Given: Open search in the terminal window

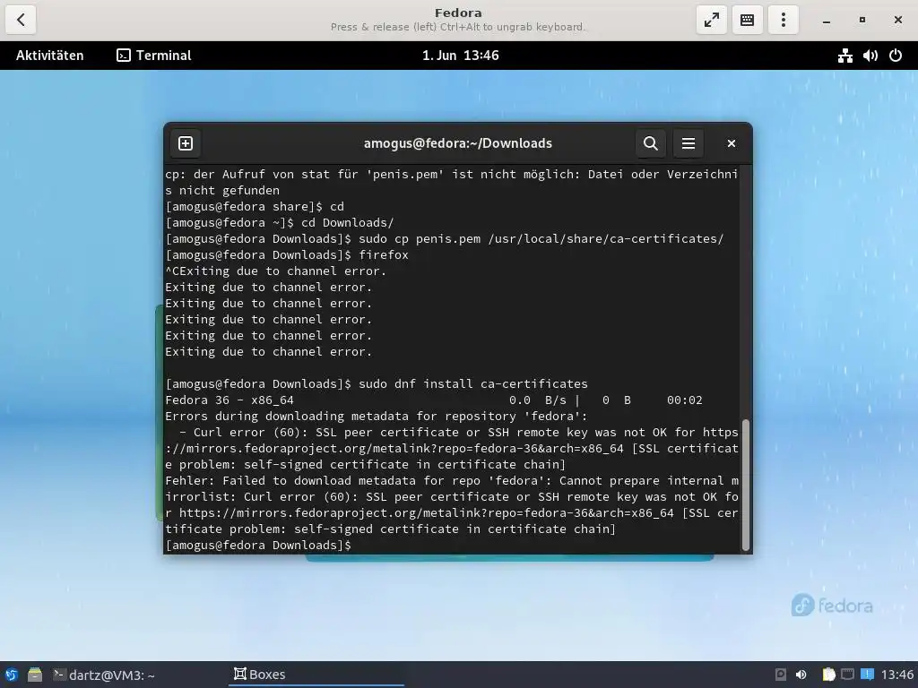Looking at the screenshot, I should pos(651,143).
